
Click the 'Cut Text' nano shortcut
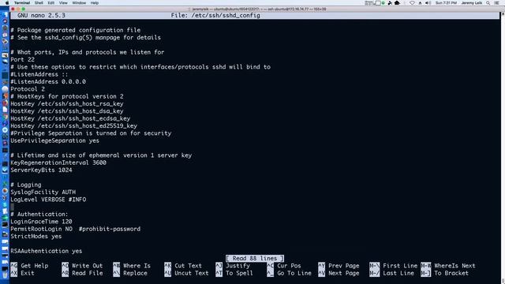click(x=183, y=266)
